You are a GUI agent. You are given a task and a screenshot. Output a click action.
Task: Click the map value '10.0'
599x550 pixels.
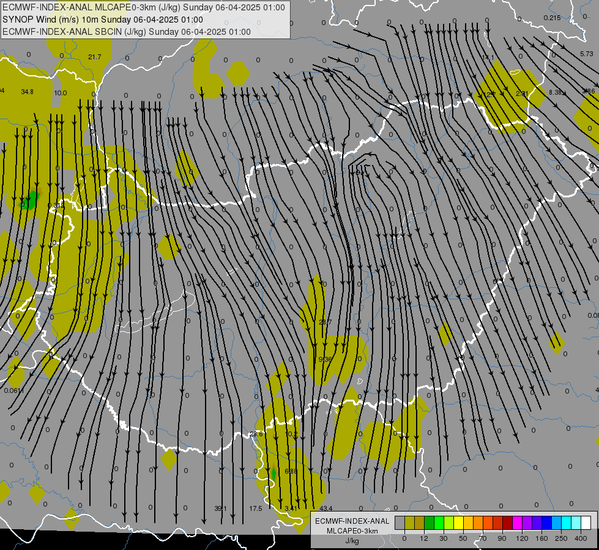pyautogui.click(x=61, y=93)
